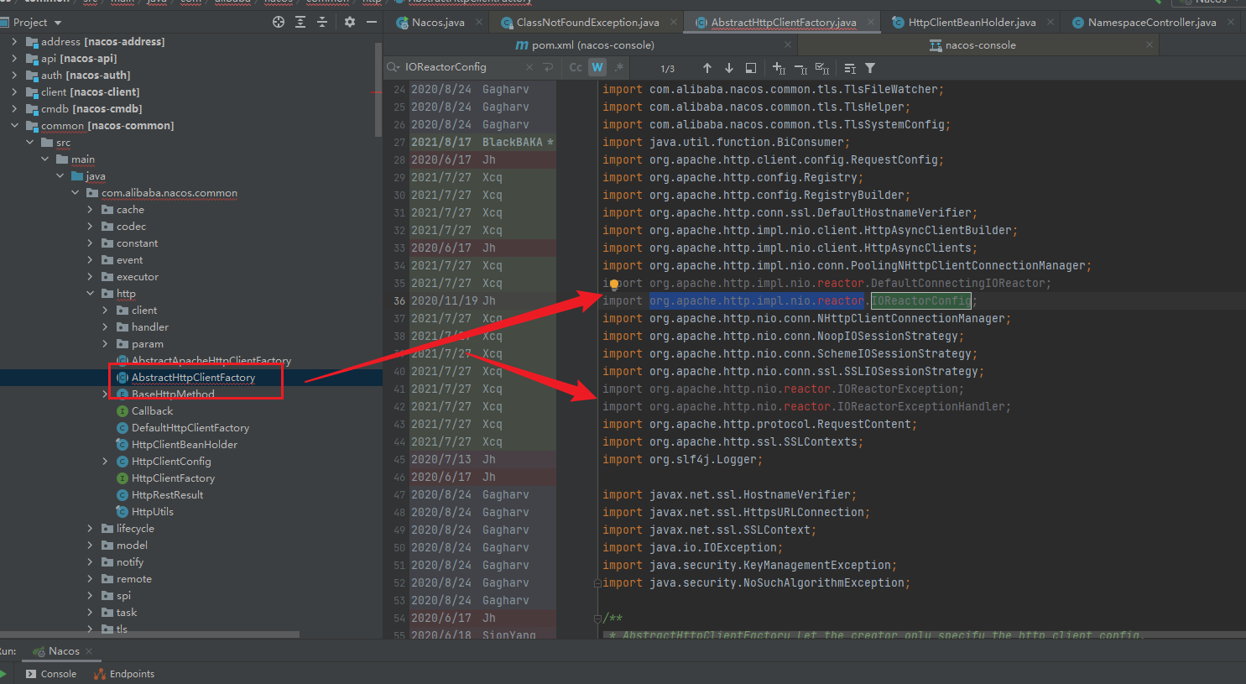Open search filter funnel icon
Viewport: 1246px width, 684px height.
point(870,68)
